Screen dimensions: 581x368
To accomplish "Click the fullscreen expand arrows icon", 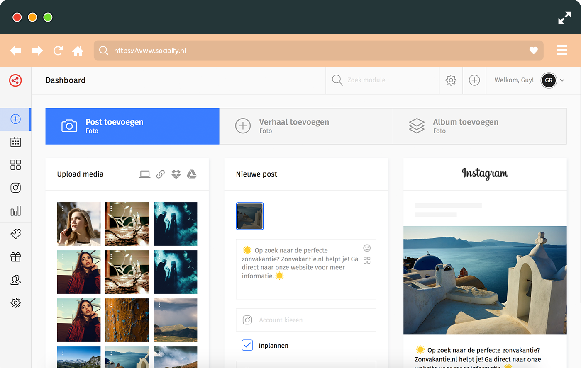I will pyautogui.click(x=564, y=18).
